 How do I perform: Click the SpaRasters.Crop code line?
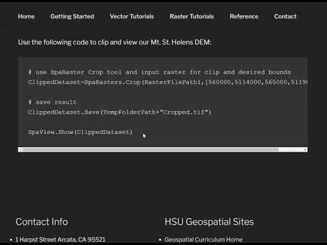168,82
